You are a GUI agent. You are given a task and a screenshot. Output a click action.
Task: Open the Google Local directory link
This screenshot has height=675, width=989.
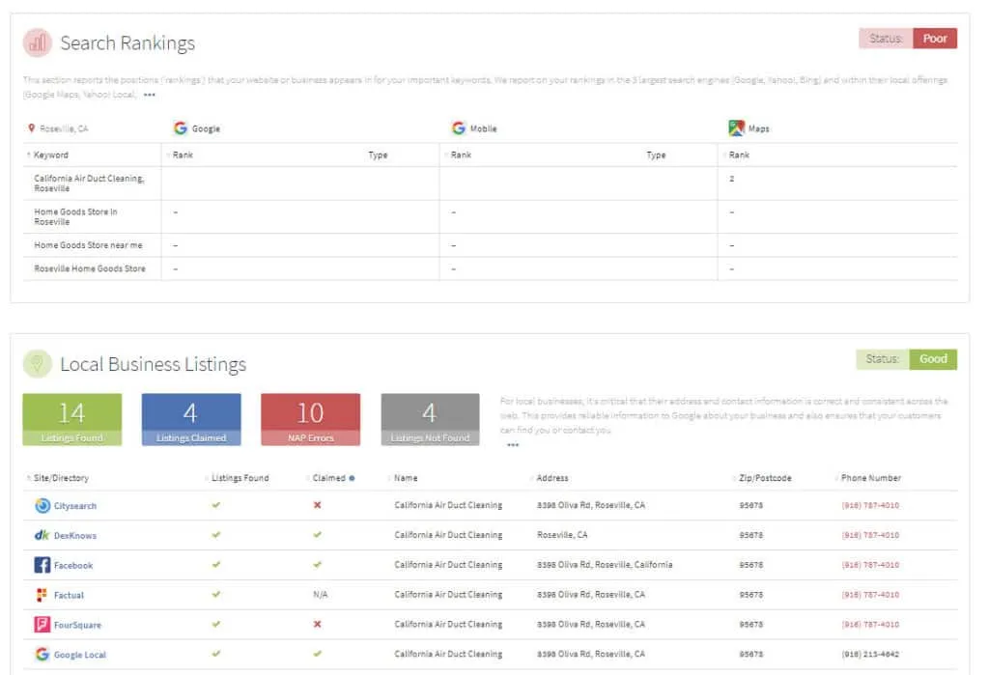pos(79,655)
